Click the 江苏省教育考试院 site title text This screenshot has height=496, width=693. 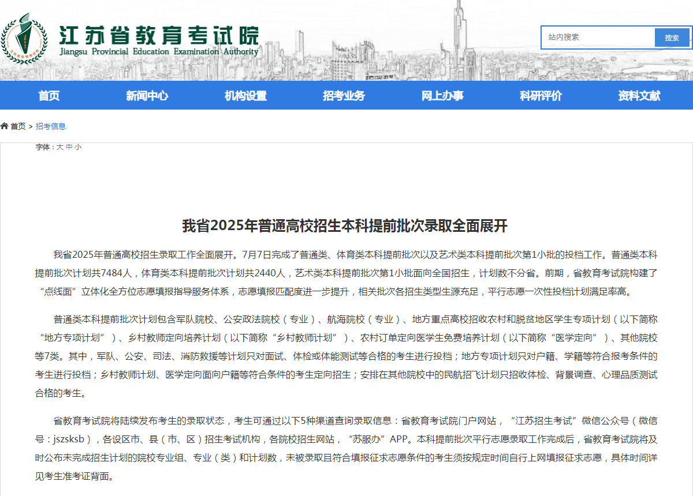[x=159, y=36]
